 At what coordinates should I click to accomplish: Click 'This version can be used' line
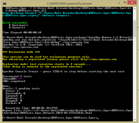click(46, 57)
